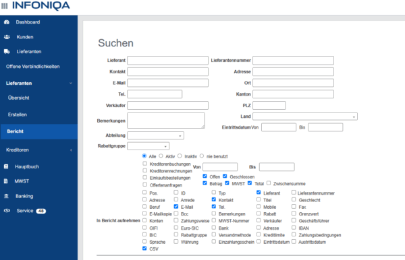Expand the Kreditoren sidebar section
The image size is (405, 260).
pyautogui.click(x=38, y=150)
